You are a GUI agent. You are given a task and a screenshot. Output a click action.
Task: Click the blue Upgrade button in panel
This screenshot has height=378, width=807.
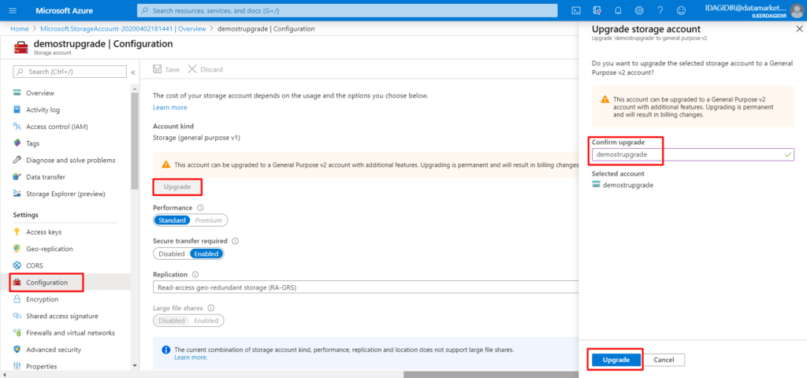(x=616, y=360)
